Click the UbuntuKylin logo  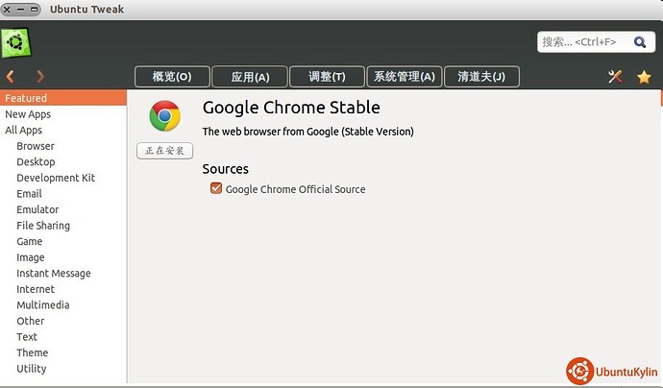coord(610,371)
